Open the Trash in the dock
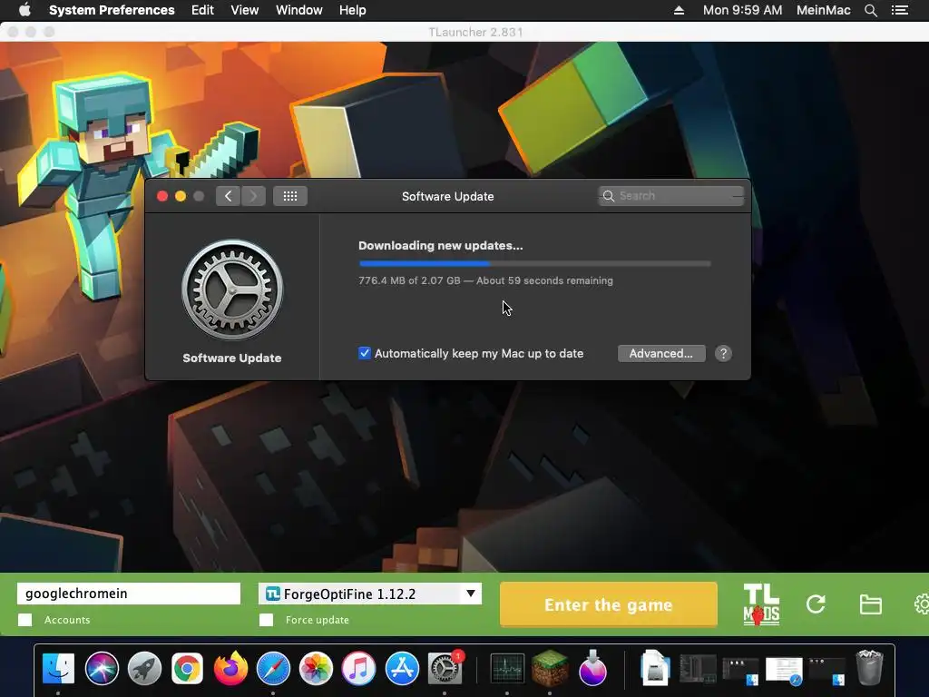This screenshot has height=697, width=929. pyautogui.click(x=869, y=668)
